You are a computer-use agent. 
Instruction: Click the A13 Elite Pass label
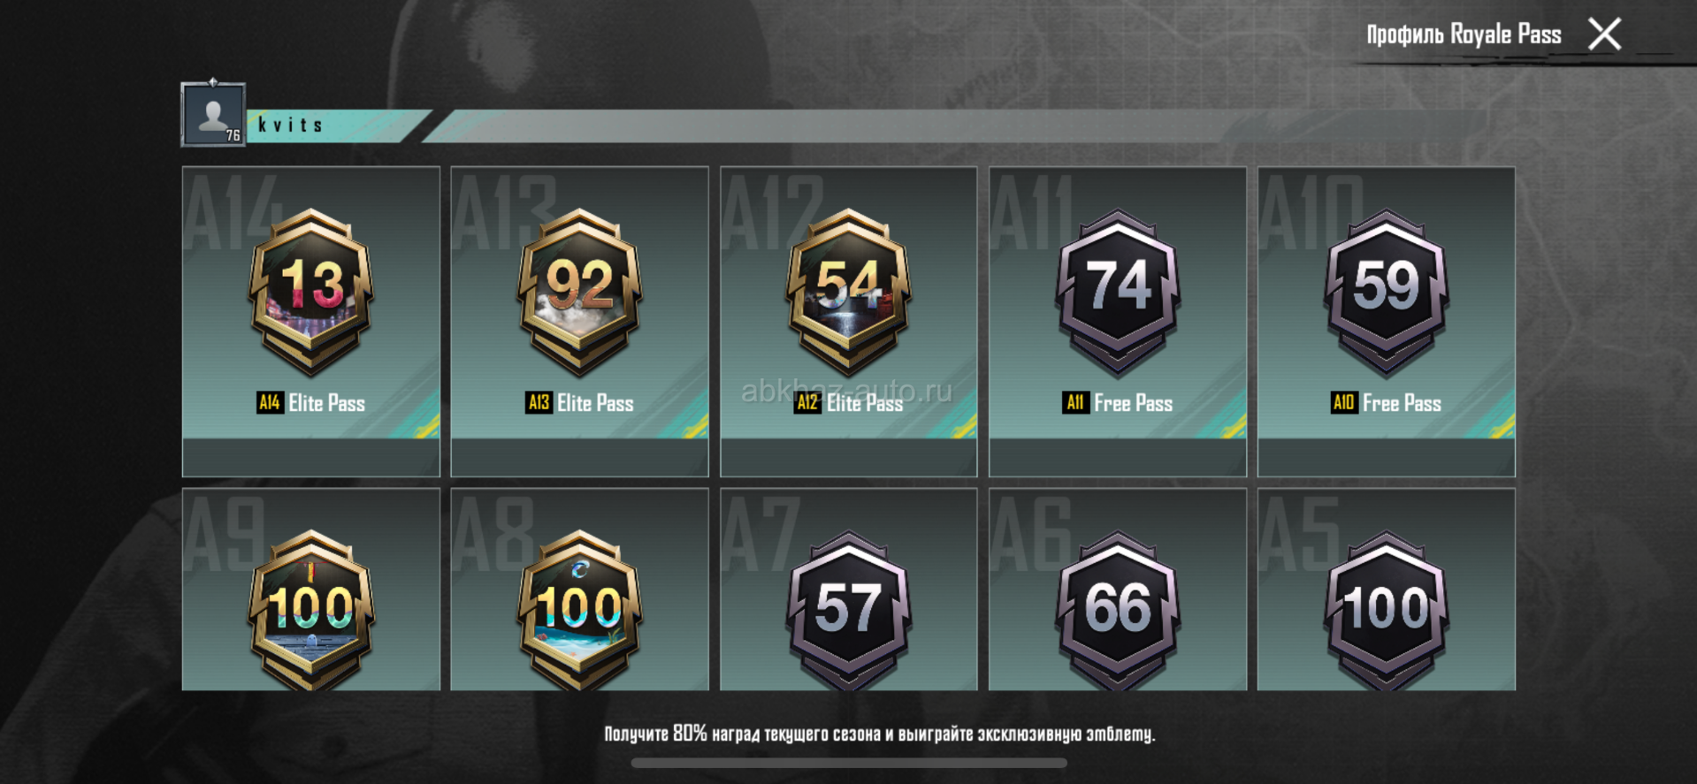pos(580,403)
